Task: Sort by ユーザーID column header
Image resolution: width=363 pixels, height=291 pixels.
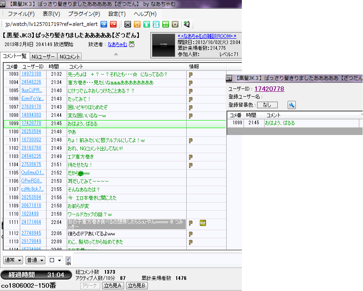Action: [33, 67]
